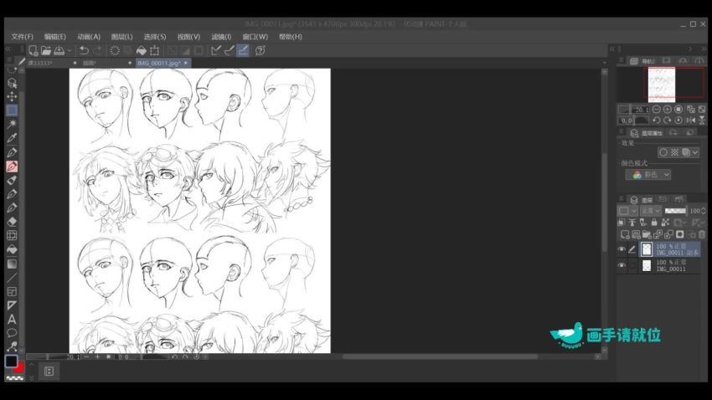Open the save dropdown arrow in command bar
This screenshot has width=712, height=400.
click(x=70, y=51)
